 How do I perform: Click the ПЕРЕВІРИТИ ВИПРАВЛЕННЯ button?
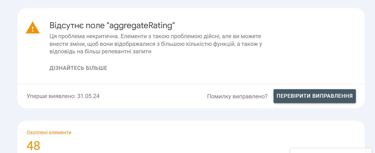click(x=315, y=96)
